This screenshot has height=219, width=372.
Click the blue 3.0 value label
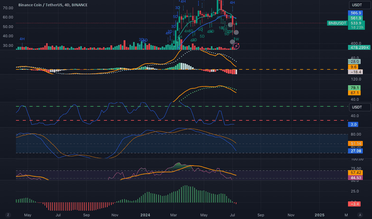(353, 125)
